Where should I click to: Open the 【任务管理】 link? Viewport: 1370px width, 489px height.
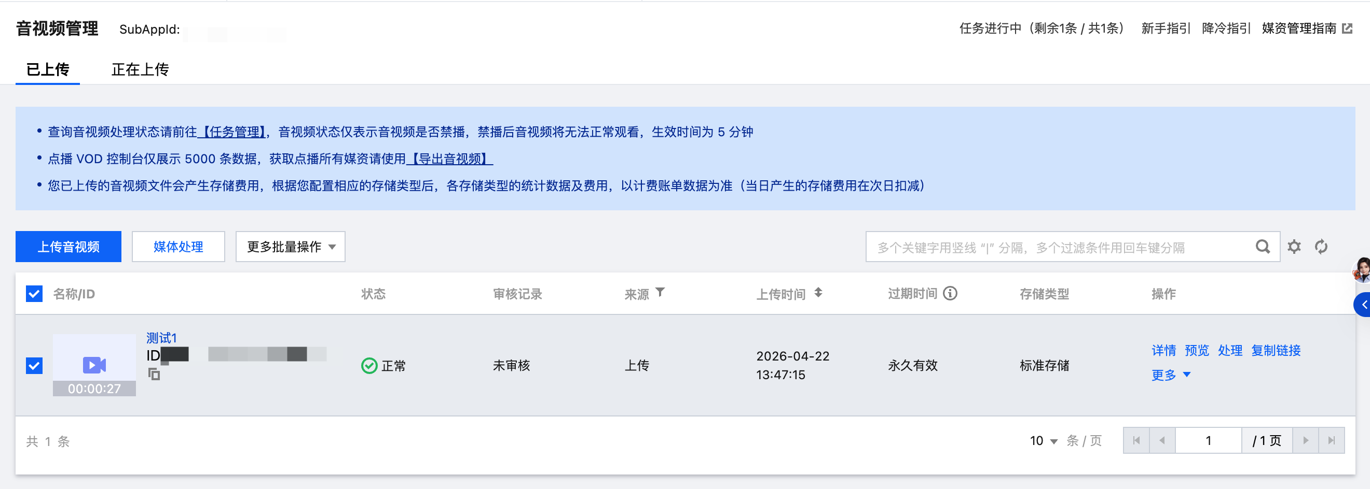[231, 132]
